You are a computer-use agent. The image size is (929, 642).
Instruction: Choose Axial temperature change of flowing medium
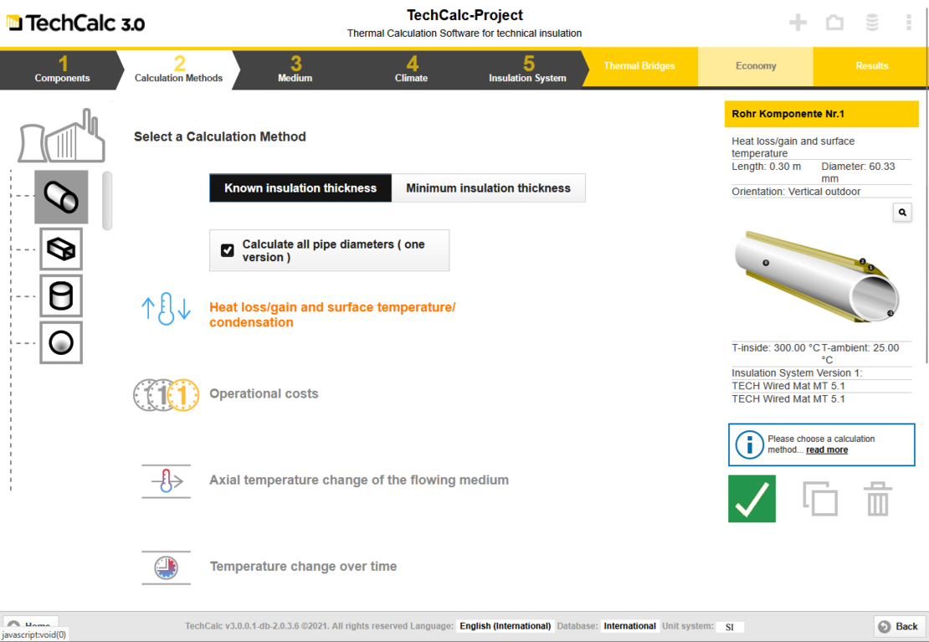tap(359, 480)
